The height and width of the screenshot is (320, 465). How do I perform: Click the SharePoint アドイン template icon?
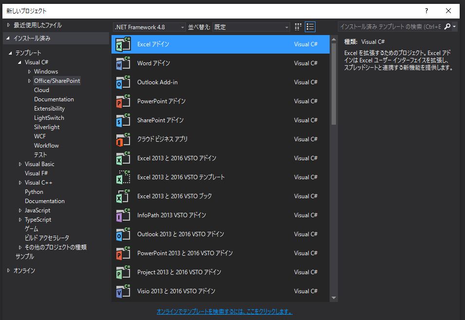pyautogui.click(x=123, y=120)
